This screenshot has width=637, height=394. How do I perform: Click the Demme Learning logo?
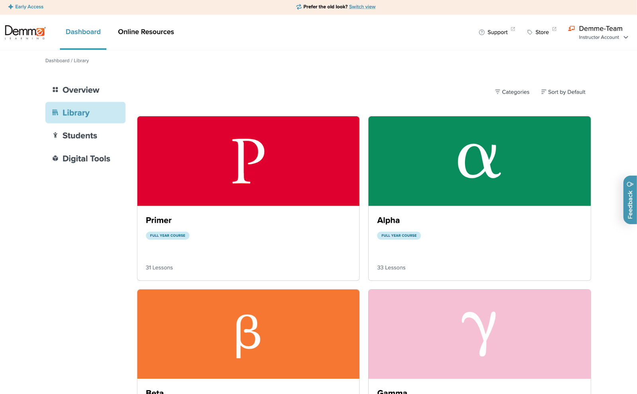point(25,32)
